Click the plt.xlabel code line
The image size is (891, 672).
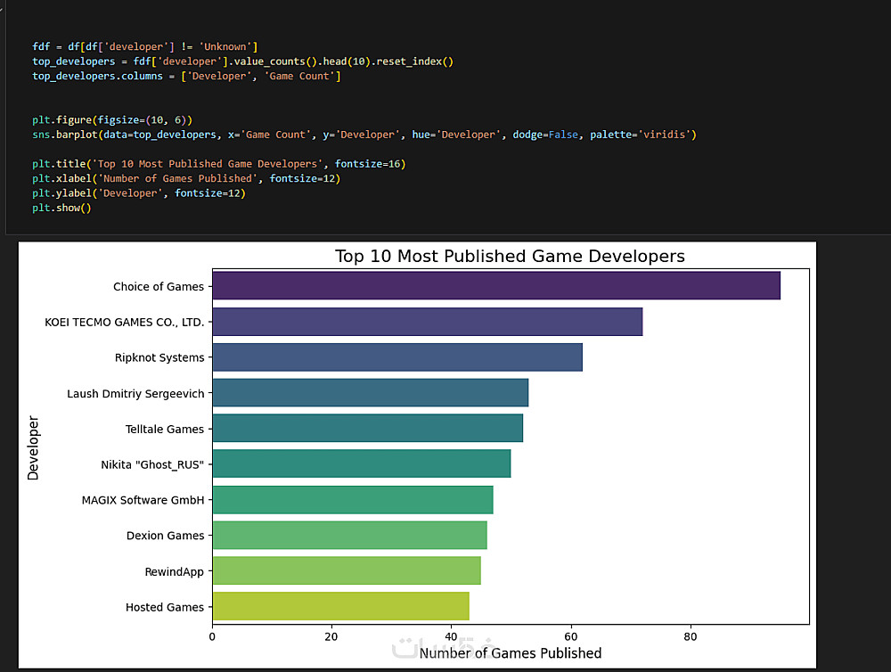(x=186, y=178)
